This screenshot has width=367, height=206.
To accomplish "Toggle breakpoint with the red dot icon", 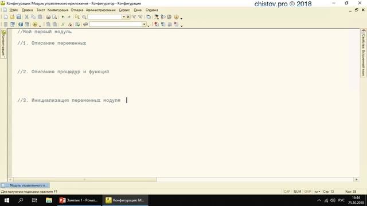I will click(x=157, y=24).
